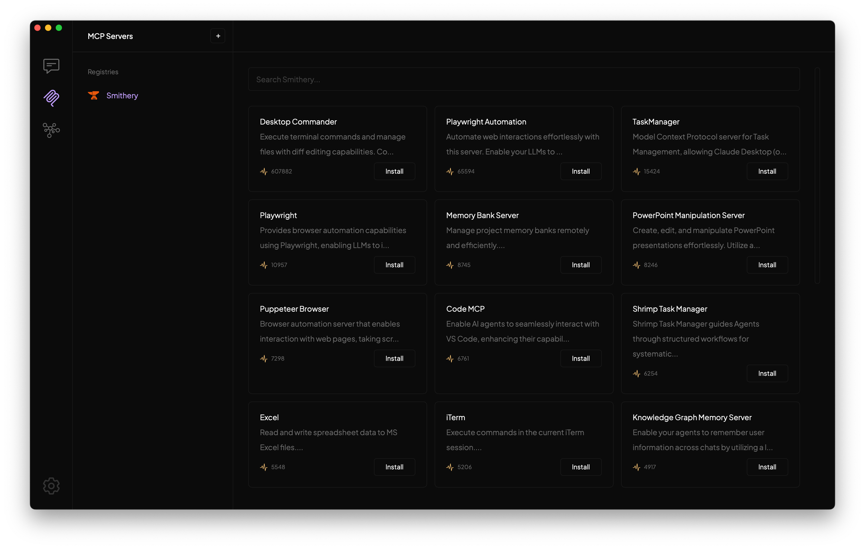Viewport: 865px width, 549px height.
Task: Open Desktop Commander card title
Action: click(298, 122)
